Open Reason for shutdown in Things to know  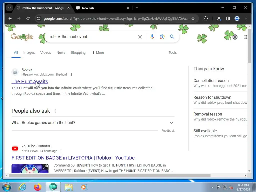[x=220, y=100]
